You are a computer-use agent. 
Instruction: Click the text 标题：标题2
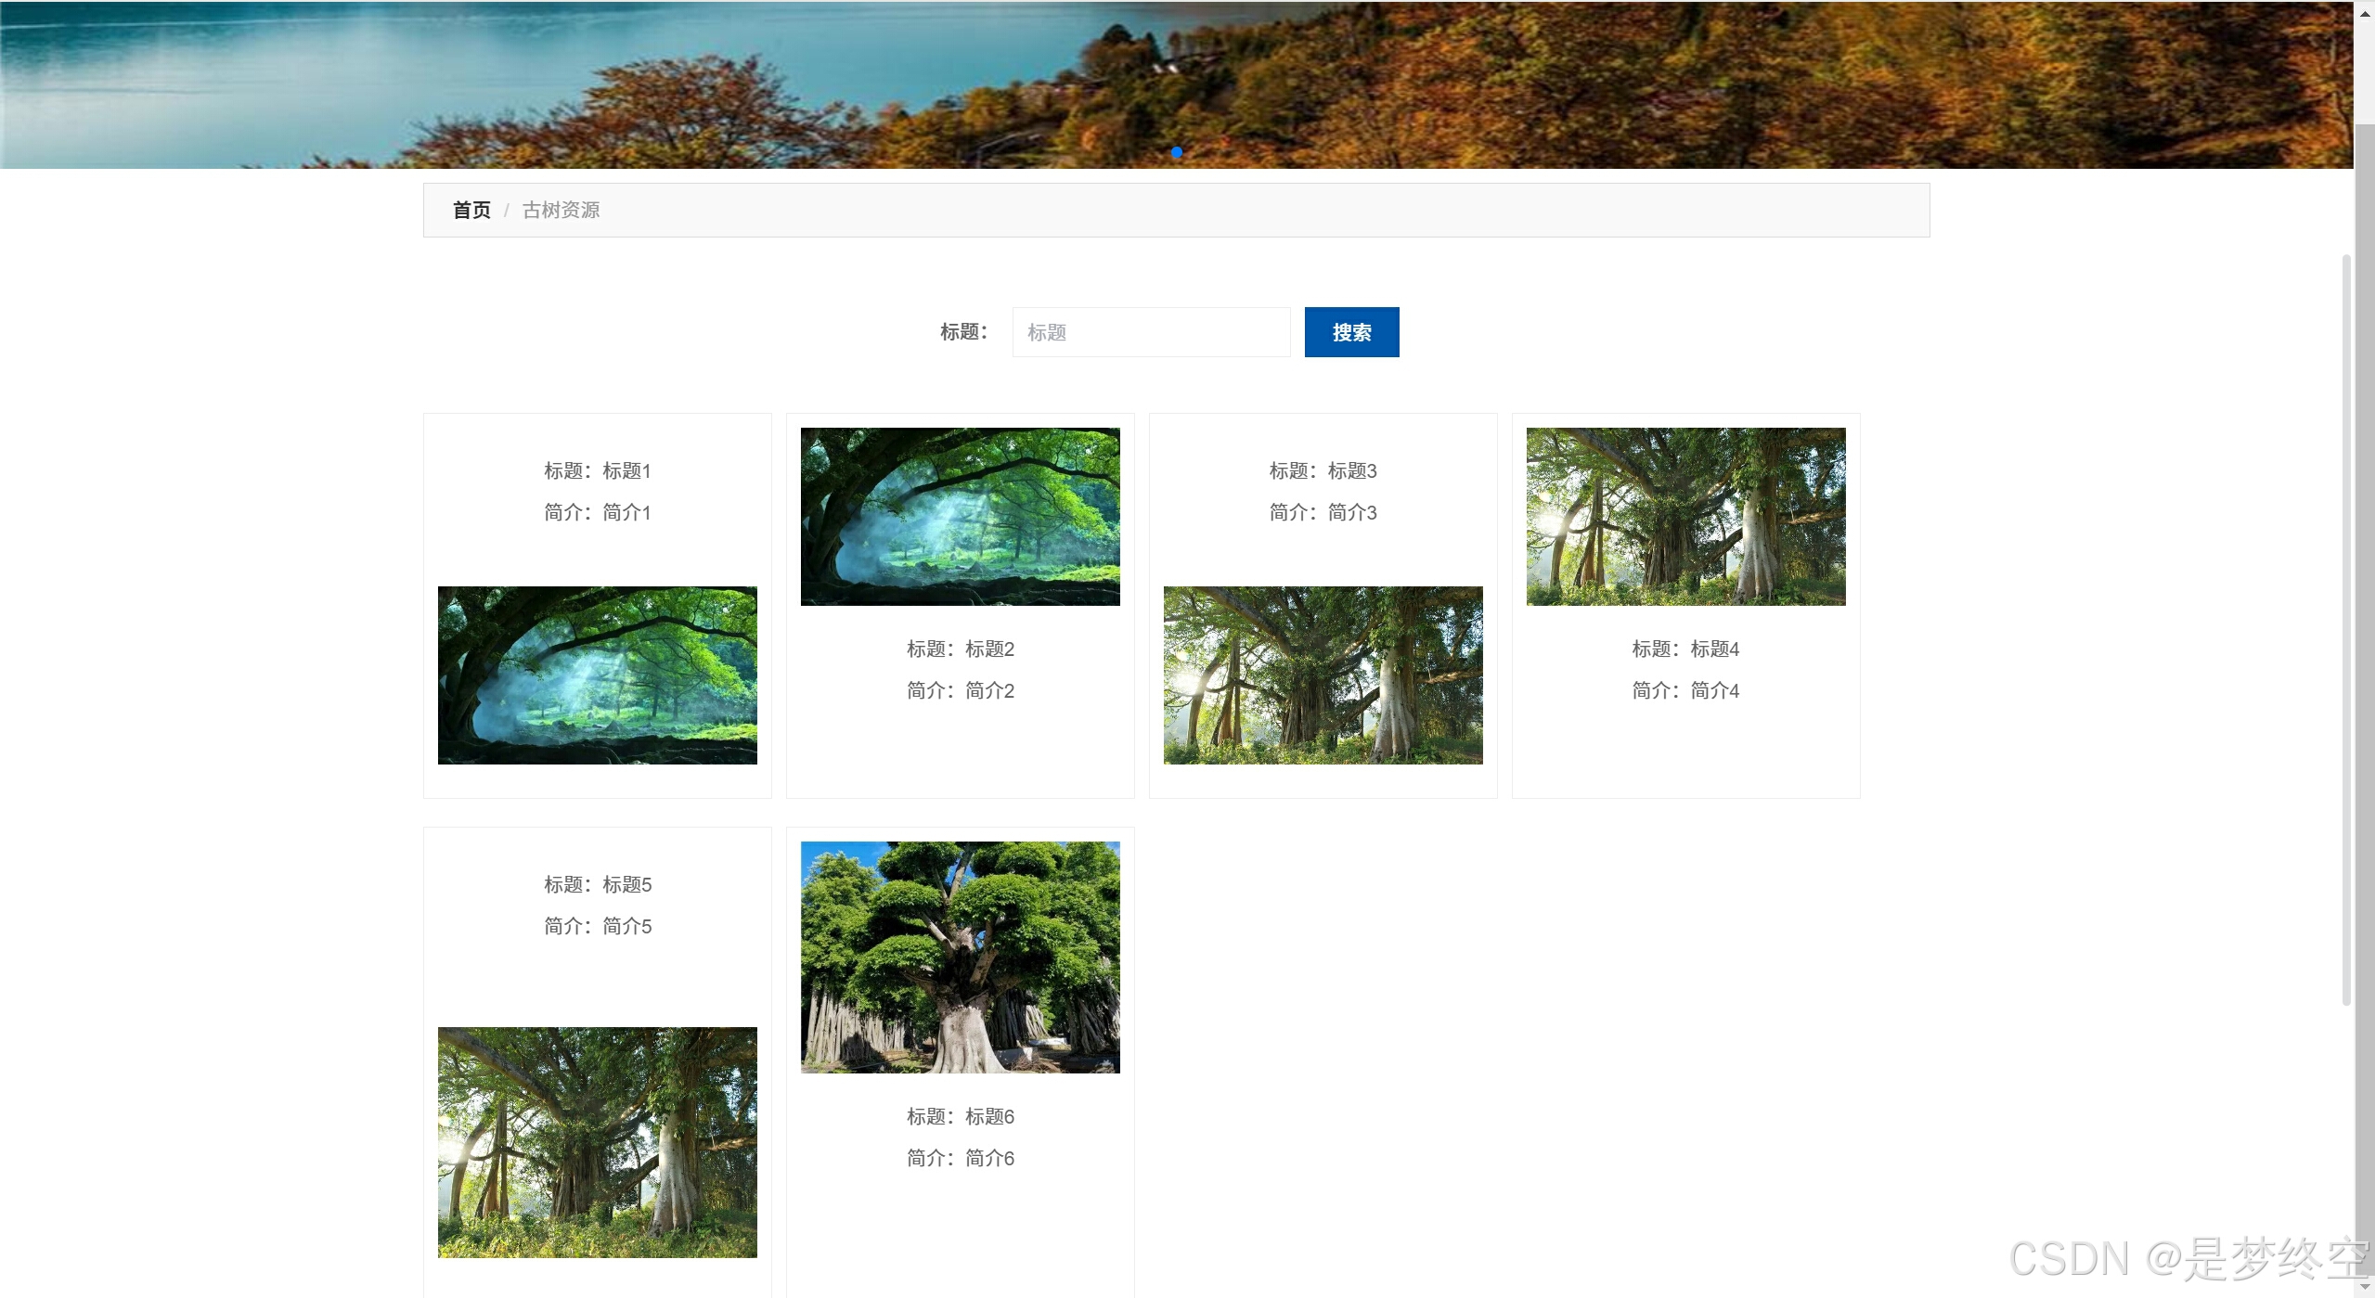[961, 649]
